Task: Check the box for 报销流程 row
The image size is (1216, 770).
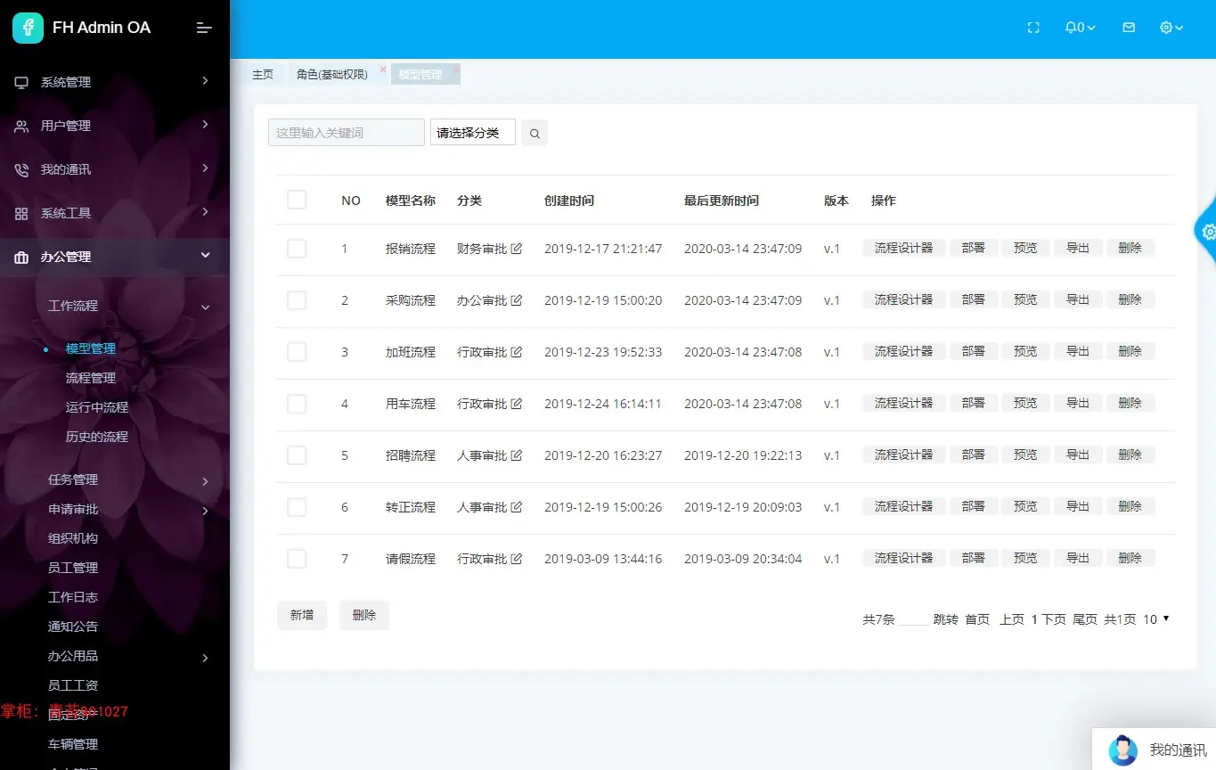Action: (297, 249)
